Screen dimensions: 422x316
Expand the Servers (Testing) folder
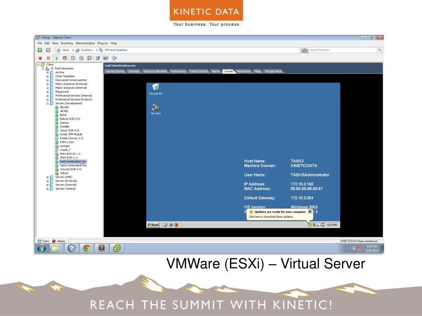47,189
